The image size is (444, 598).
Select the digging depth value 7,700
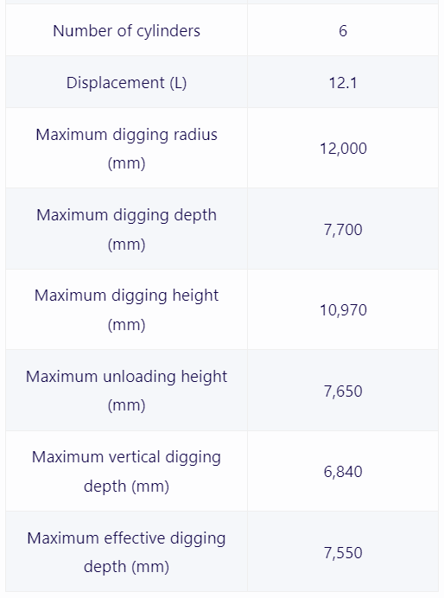[x=343, y=230]
